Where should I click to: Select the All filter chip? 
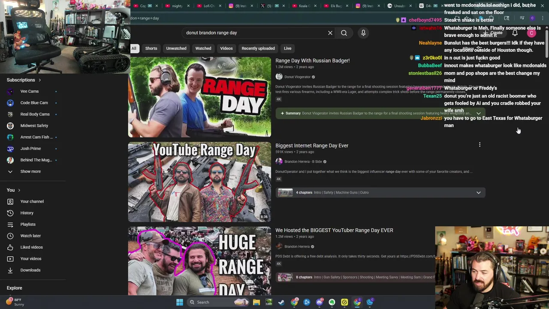134,48
